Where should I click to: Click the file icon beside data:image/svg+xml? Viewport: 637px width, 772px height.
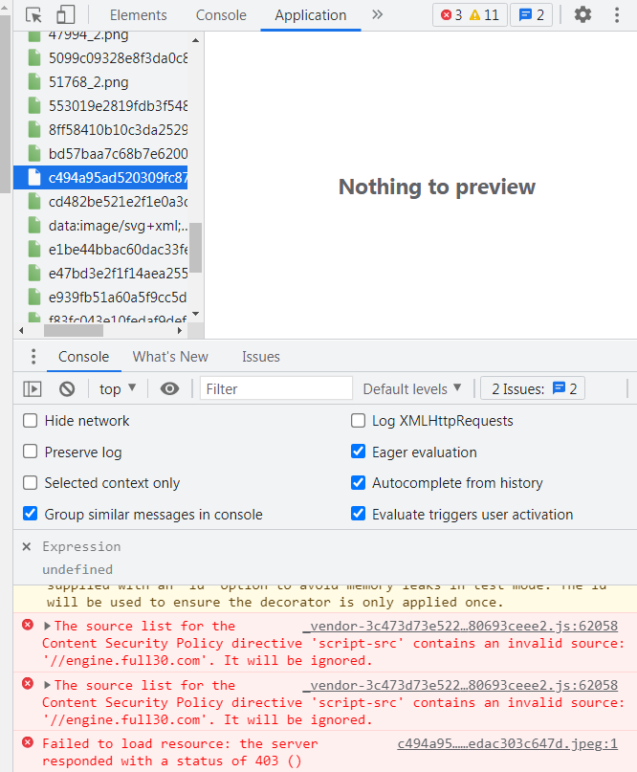point(34,226)
